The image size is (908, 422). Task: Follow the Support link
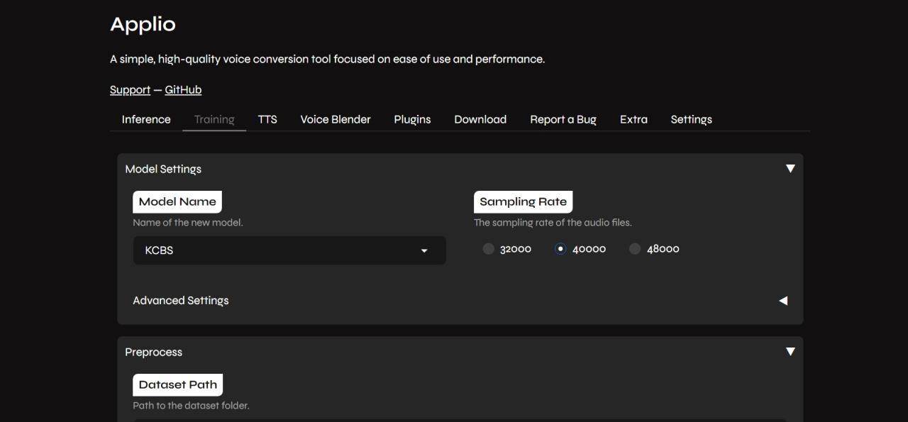[x=130, y=90]
